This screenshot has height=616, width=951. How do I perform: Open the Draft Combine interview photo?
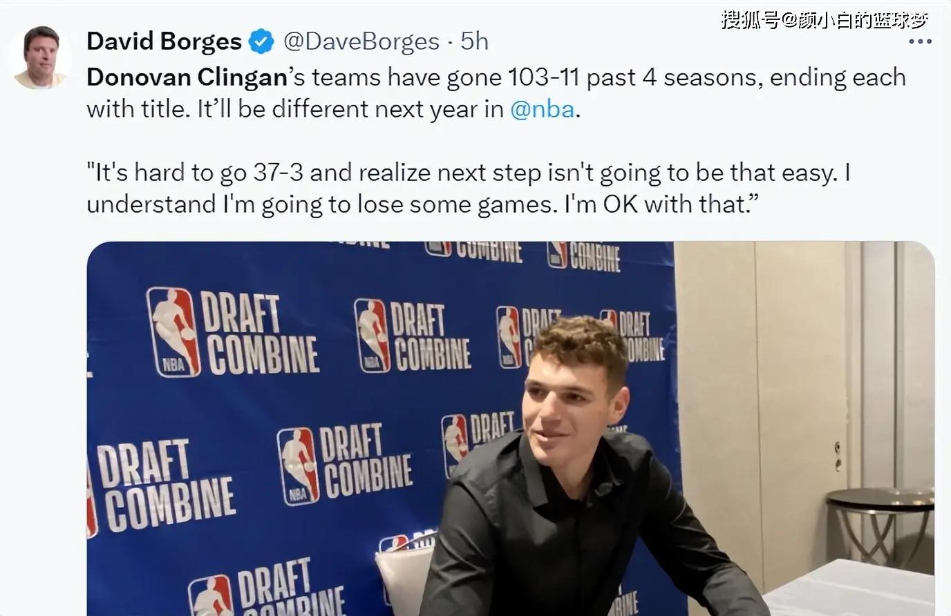tap(510, 428)
